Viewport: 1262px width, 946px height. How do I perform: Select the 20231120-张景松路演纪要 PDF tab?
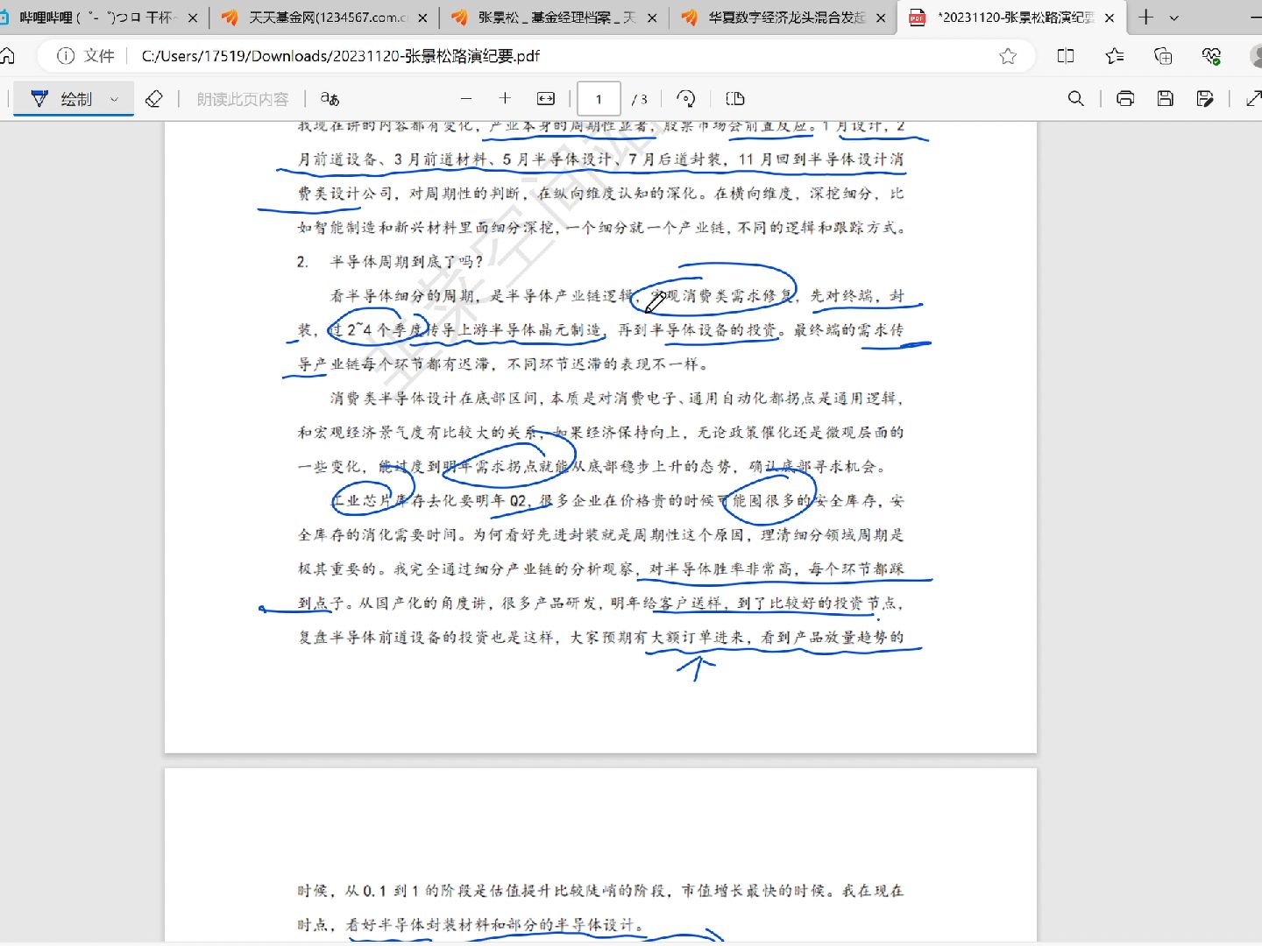pos(1012,18)
